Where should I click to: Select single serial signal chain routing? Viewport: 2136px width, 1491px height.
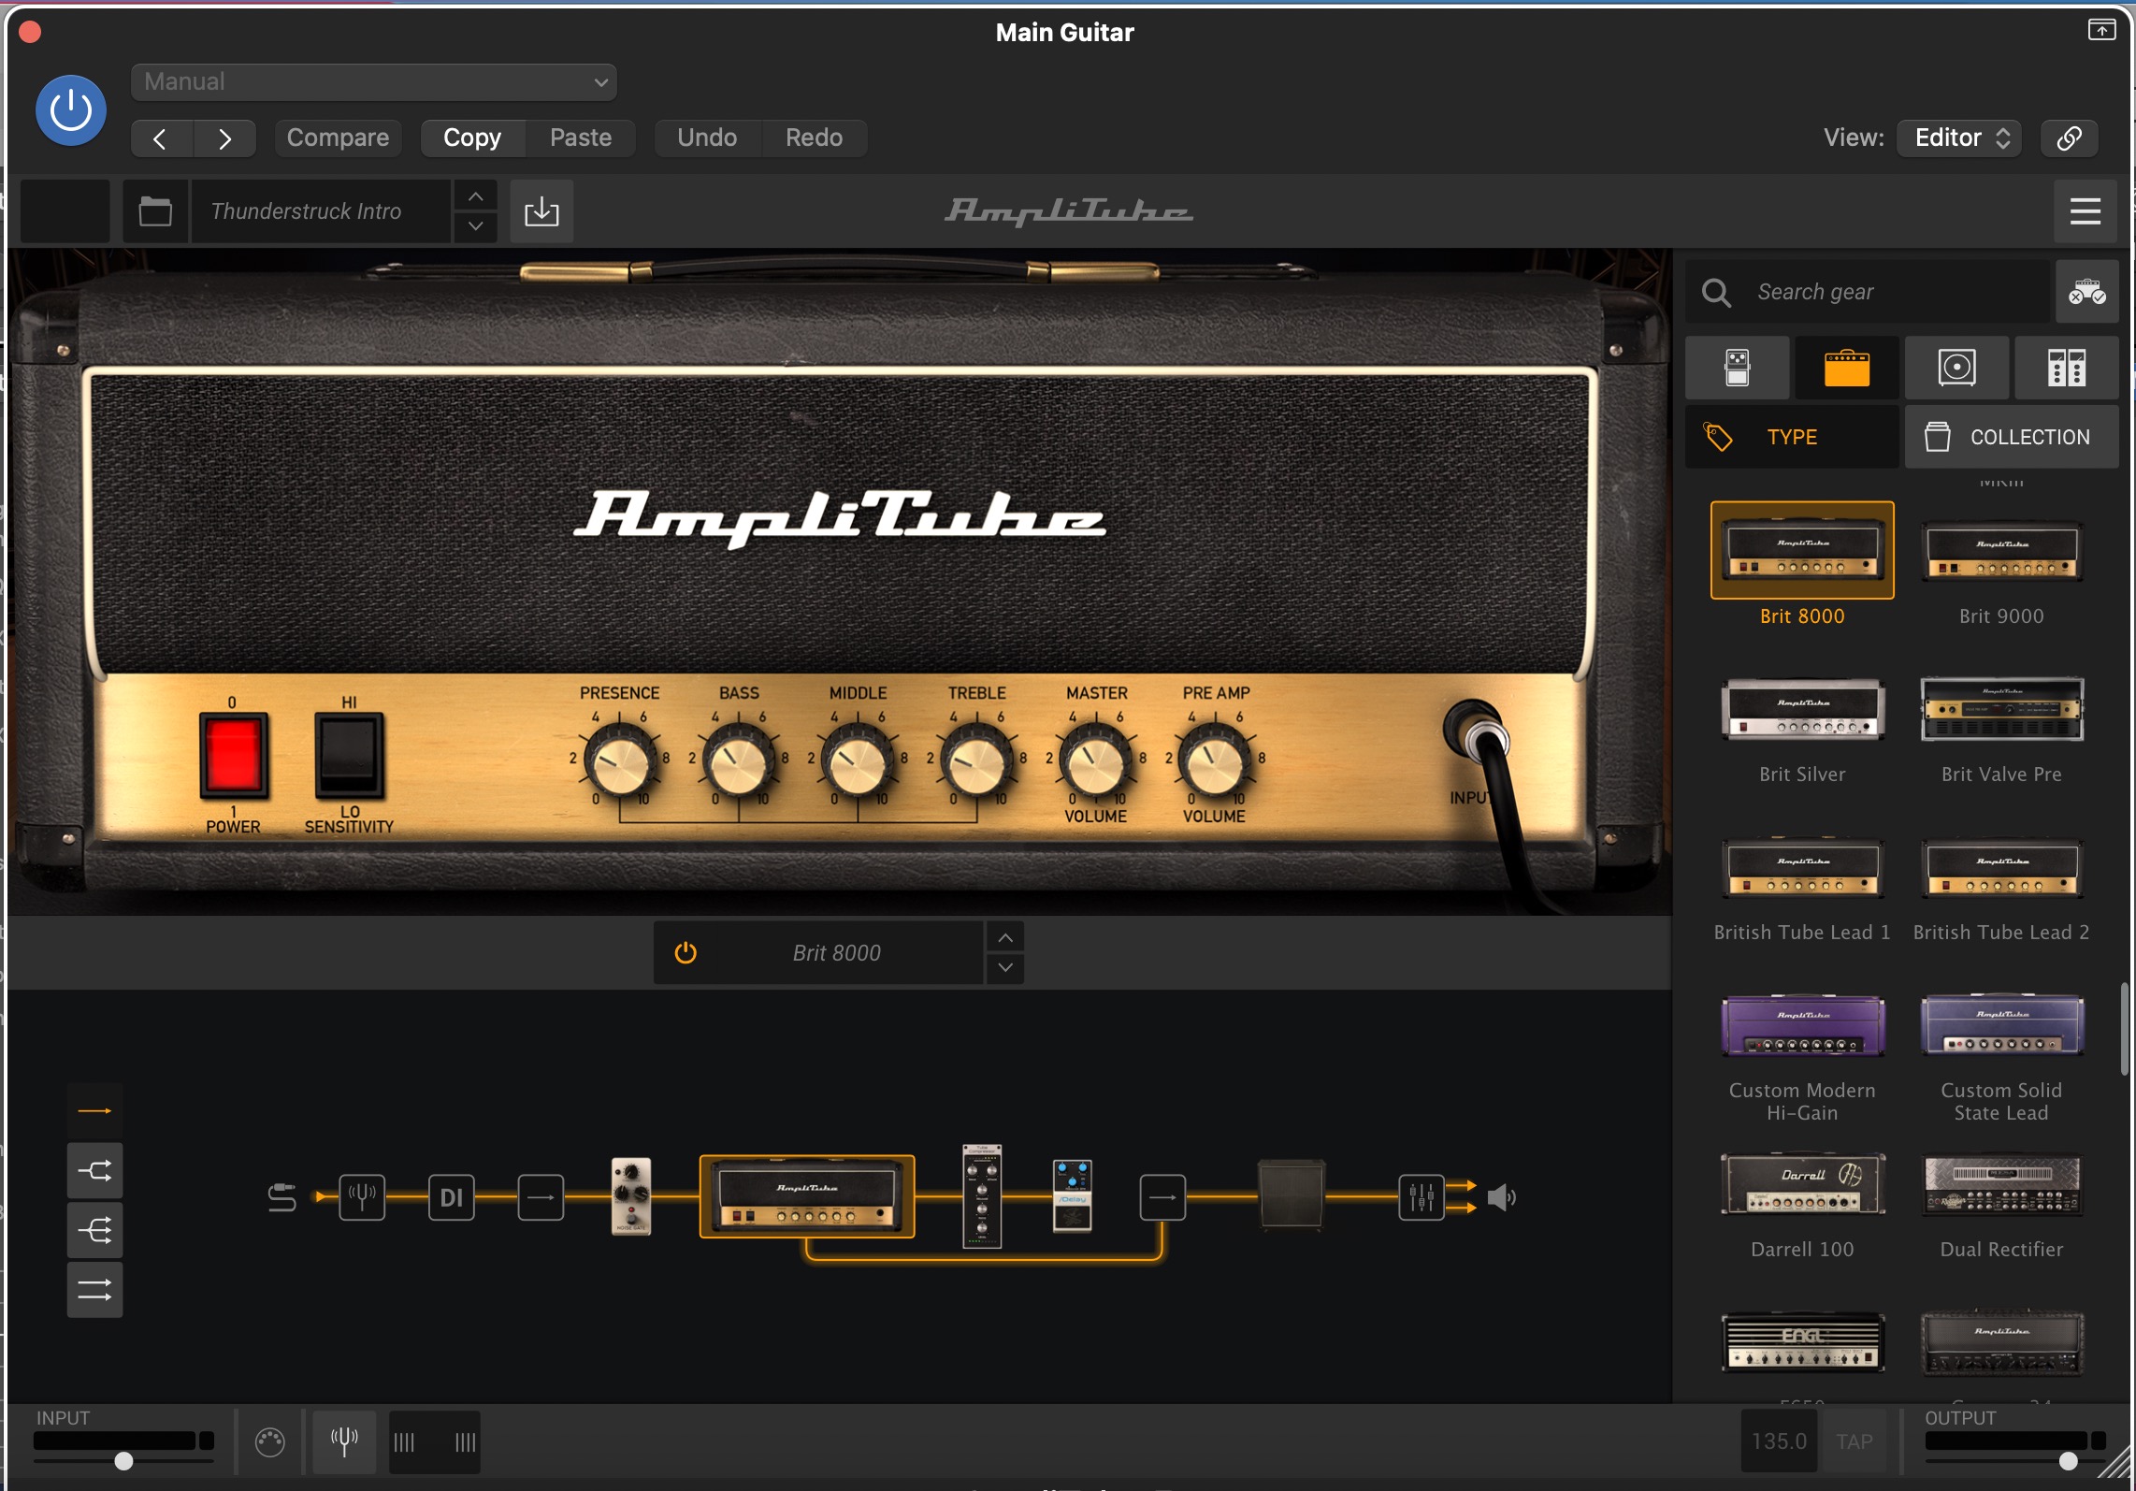tap(94, 1110)
